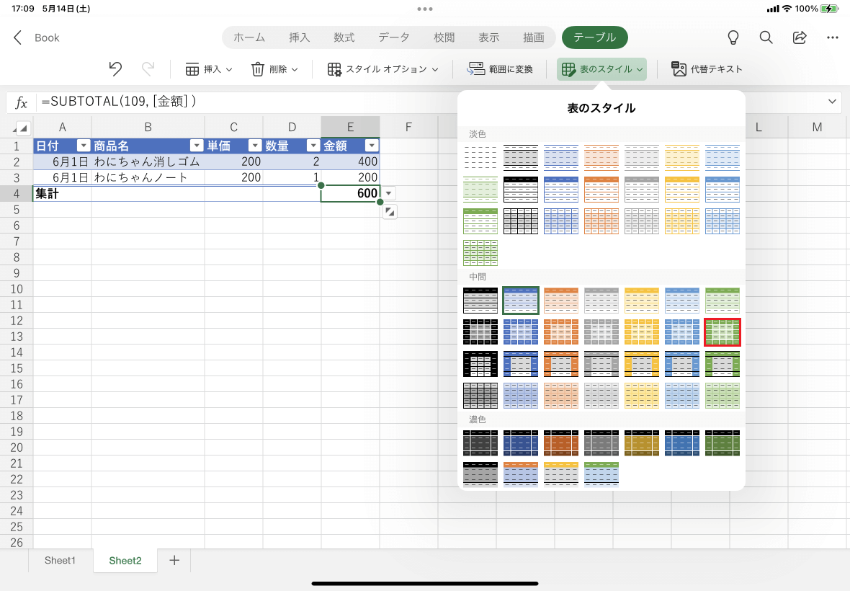
Task: Select column A header
Action: (63, 127)
